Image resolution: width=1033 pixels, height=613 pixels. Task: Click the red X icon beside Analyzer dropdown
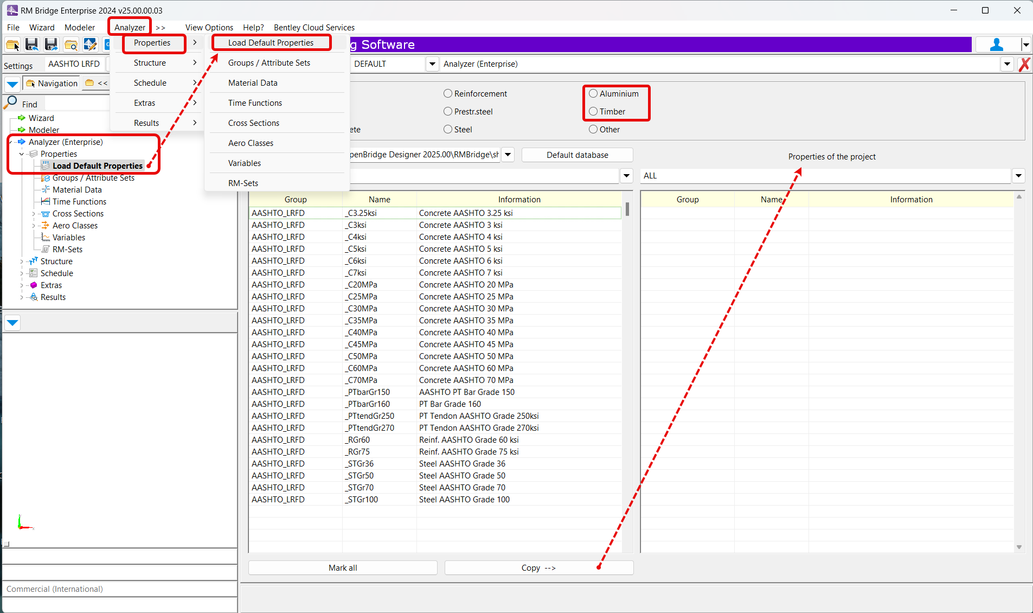click(1024, 64)
